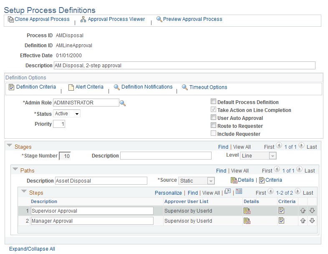Open the Source dropdown showing Static
Image resolution: width=328 pixels, height=254 pixels.
tap(197, 181)
